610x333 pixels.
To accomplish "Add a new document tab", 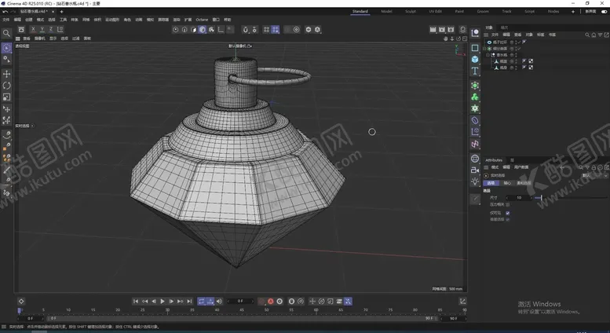I will (61, 12).
